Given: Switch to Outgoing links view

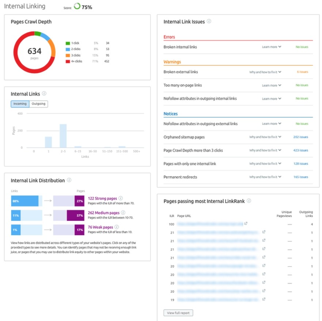Looking at the screenshot, I should 39,104.
